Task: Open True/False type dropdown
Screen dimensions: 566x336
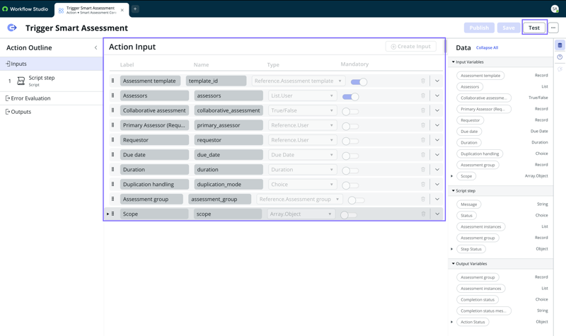Action: tap(303, 110)
